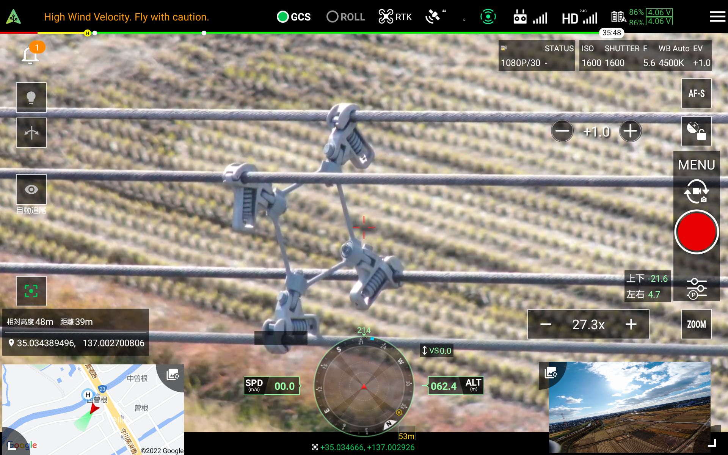Open the camera MENU
The width and height of the screenshot is (728, 455).
pyautogui.click(x=696, y=165)
